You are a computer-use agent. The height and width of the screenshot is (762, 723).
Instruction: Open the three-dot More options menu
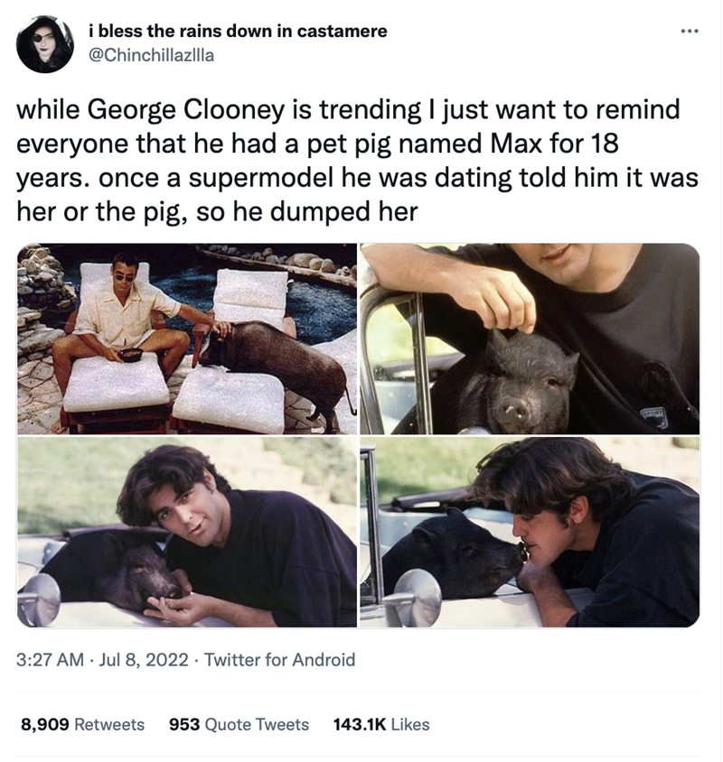[690, 31]
